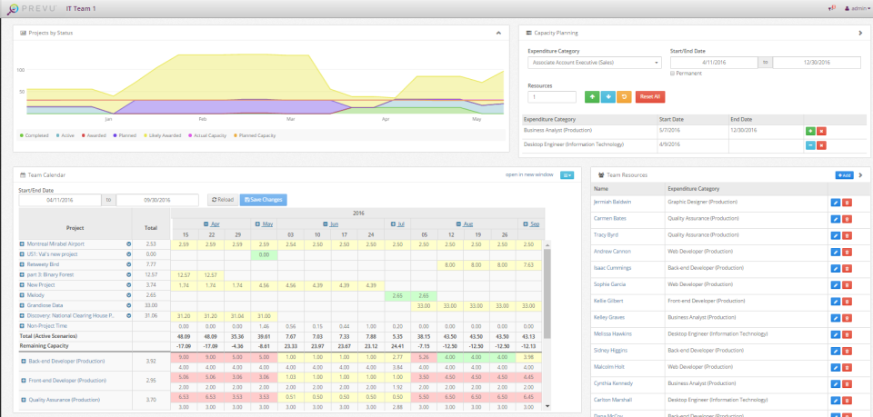Click the Resources number input field
Screen dimensions: 873x417
[552, 96]
